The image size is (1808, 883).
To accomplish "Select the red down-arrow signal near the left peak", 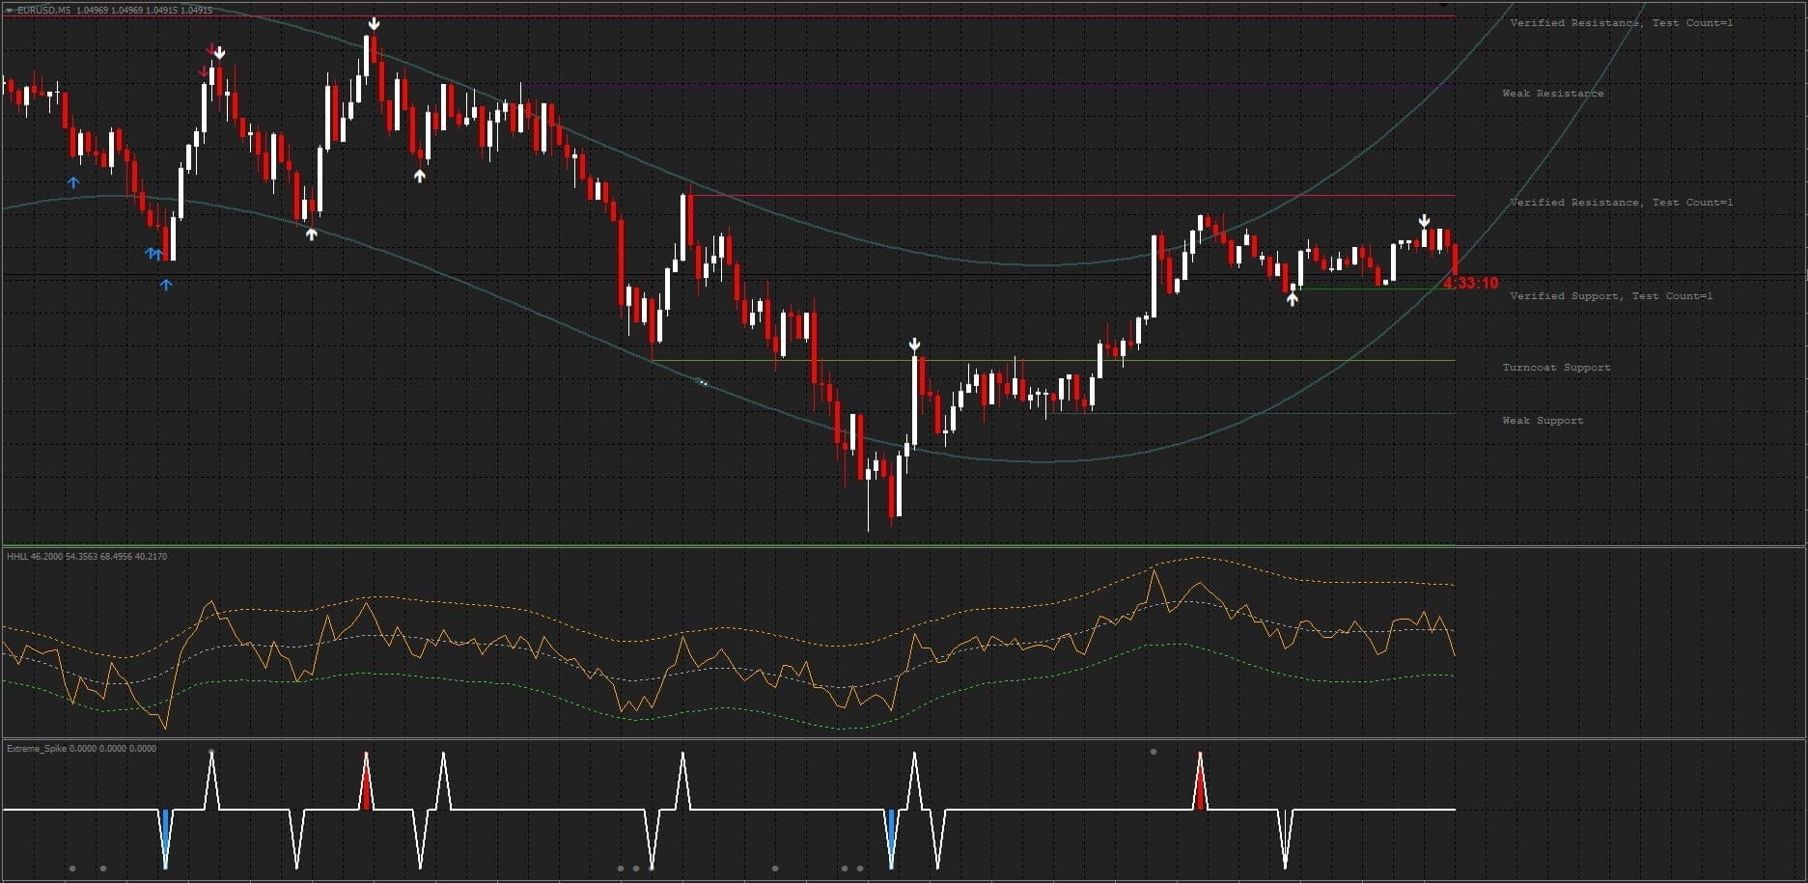I will pos(209,46).
